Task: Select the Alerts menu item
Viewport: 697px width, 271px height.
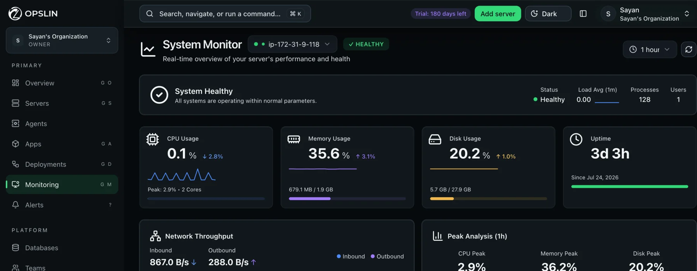Action: (x=62, y=205)
